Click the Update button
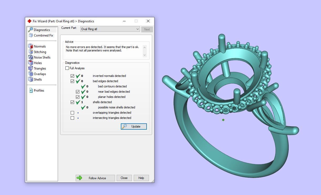 click(x=134, y=127)
